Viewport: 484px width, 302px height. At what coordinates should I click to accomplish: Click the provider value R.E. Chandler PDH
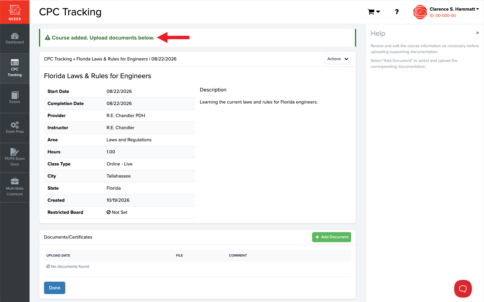pos(126,116)
